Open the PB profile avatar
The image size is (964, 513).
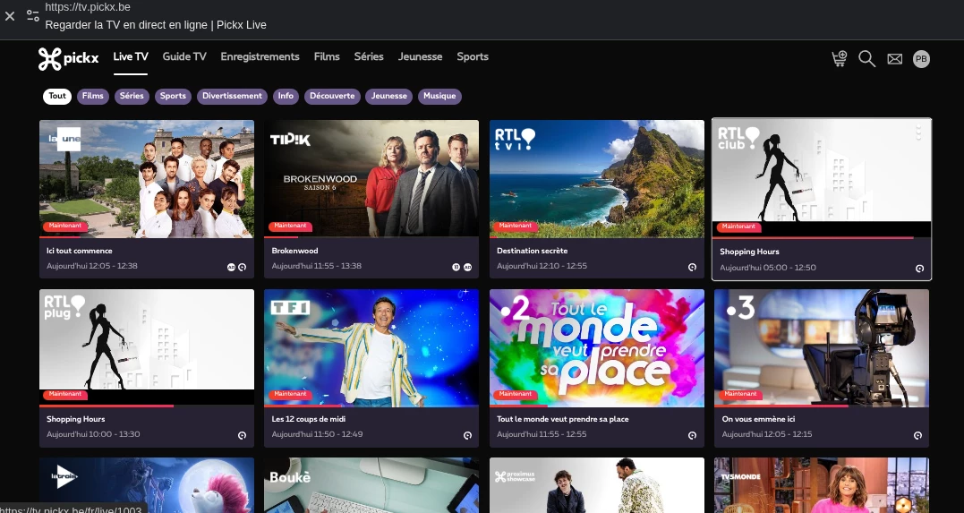(x=921, y=59)
